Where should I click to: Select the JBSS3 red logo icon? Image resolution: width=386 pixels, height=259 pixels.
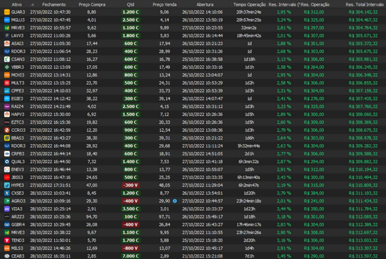pos(7,177)
